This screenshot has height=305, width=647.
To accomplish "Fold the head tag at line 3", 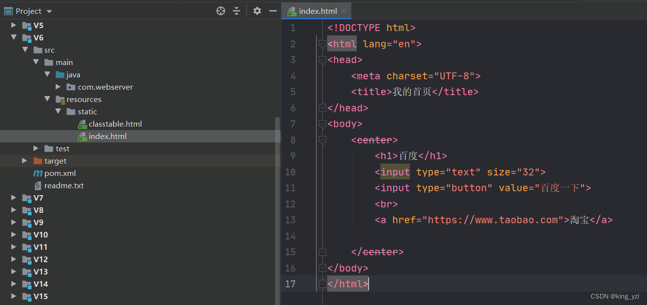I will pos(322,60).
